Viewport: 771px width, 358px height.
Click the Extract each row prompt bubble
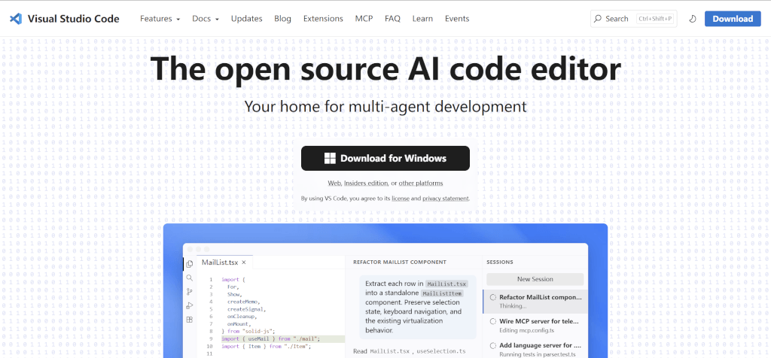pos(417,307)
